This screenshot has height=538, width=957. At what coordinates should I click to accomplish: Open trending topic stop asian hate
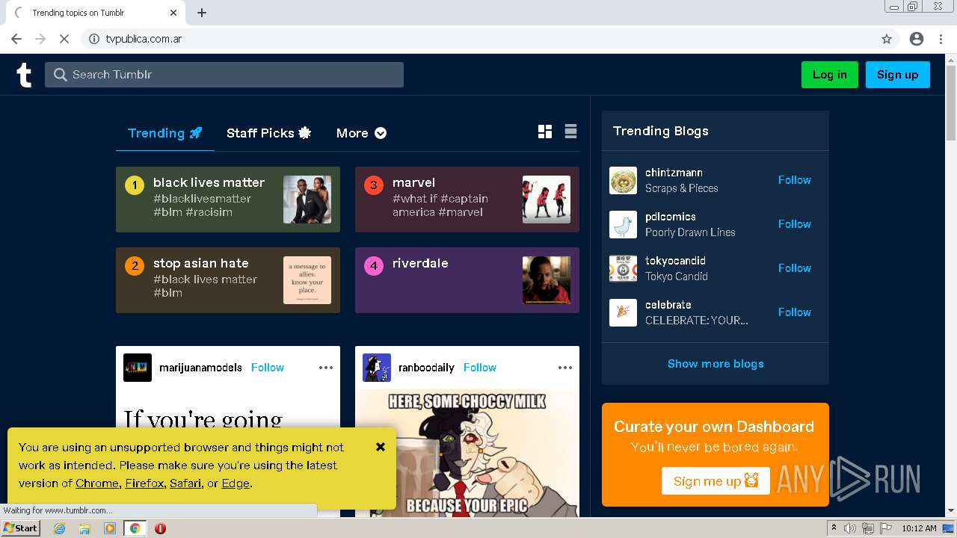coord(228,280)
